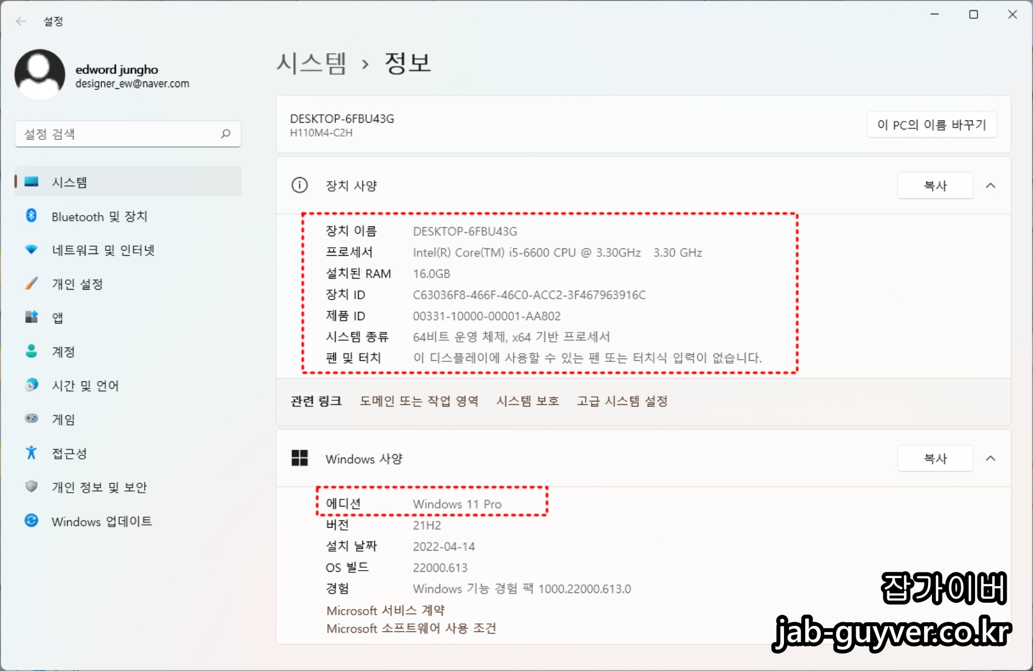This screenshot has height=671, width=1033.
Task: Click the back arrow icon
Action: pos(21,21)
